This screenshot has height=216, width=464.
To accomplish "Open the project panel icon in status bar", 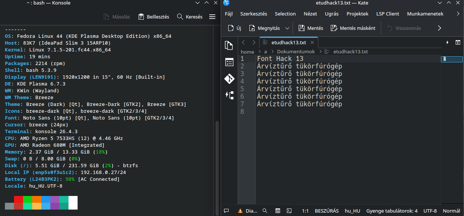I will [x=277, y=211].
